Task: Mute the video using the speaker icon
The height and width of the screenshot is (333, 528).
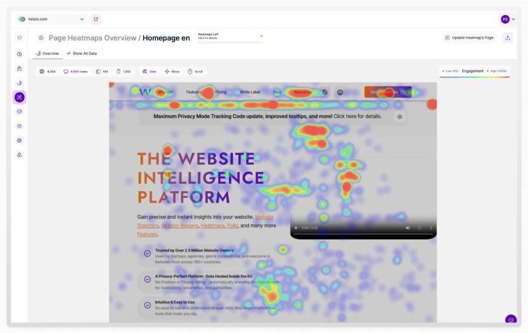Action: pos(408,228)
